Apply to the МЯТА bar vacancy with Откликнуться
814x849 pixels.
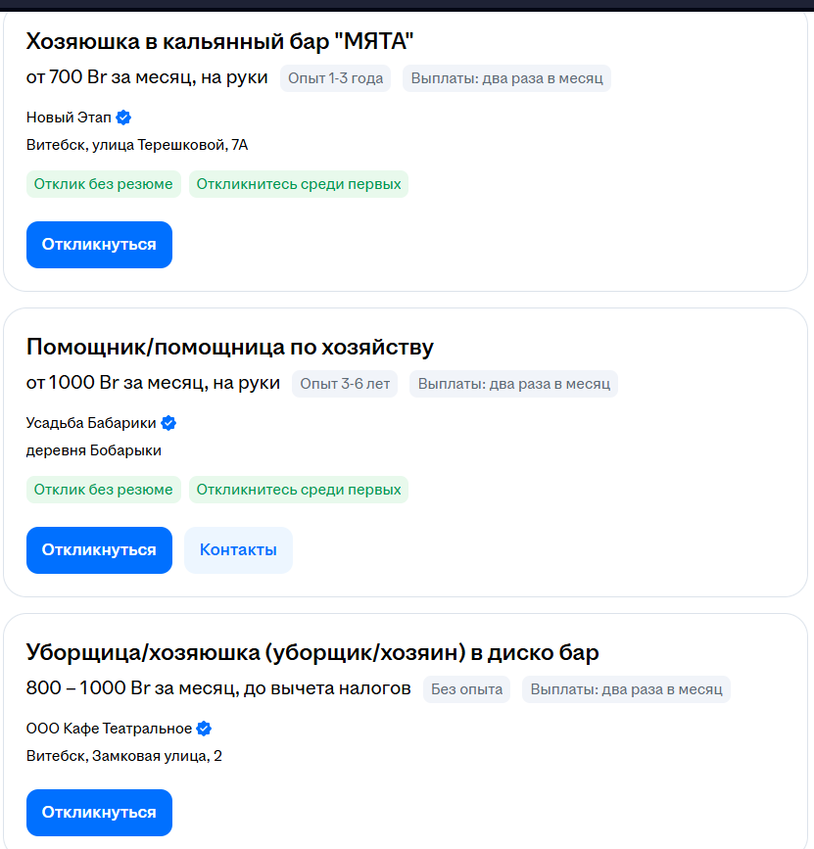pyautogui.click(x=99, y=245)
